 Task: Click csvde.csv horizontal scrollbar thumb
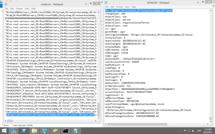pyautogui.click(x=10, y=121)
